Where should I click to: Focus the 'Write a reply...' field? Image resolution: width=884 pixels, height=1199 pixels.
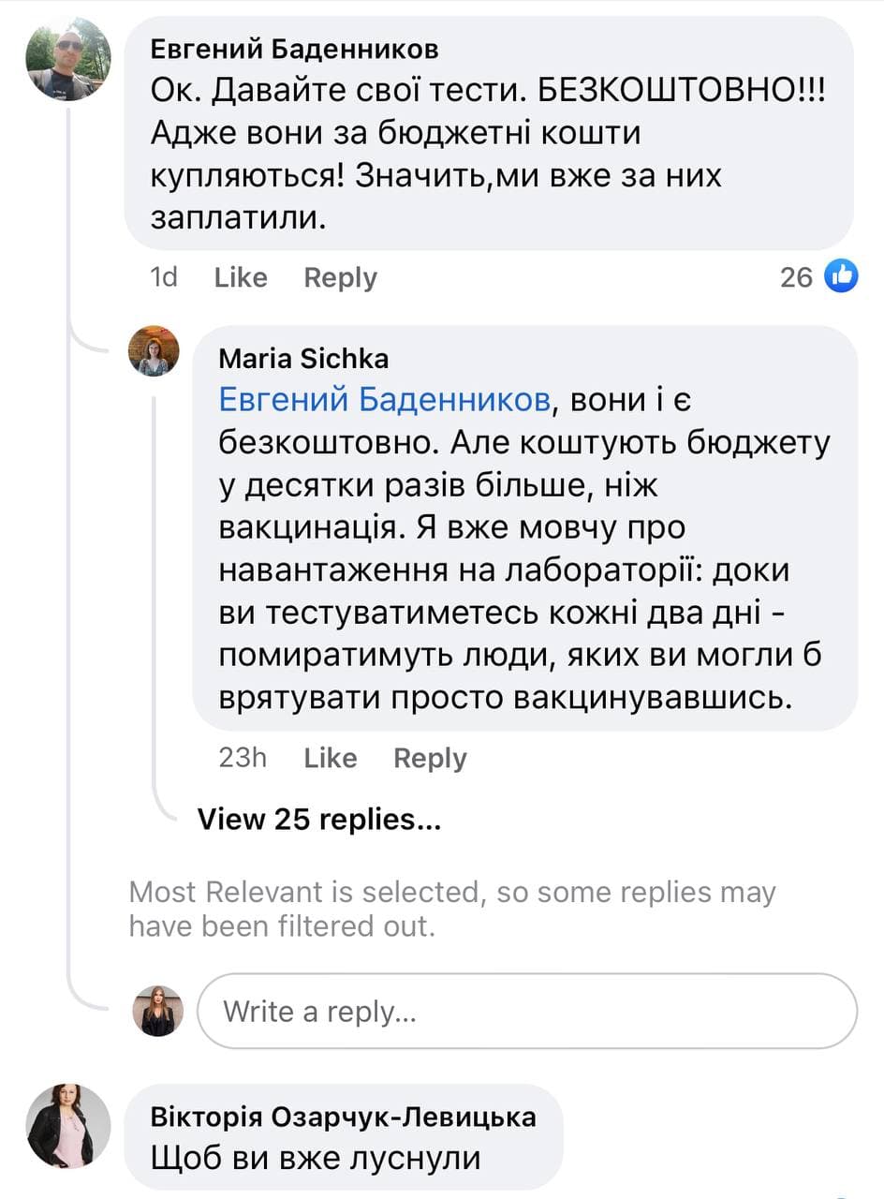coord(526,1012)
